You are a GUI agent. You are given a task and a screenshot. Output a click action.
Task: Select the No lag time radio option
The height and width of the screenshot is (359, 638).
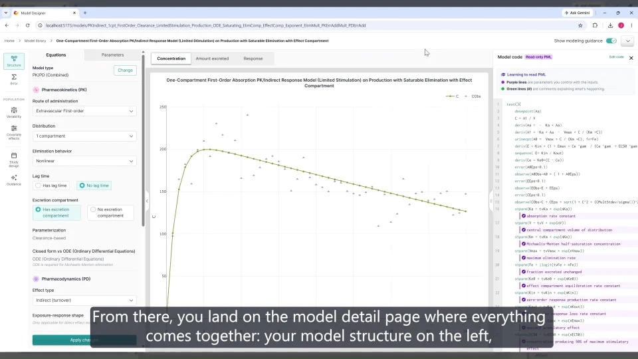[x=94, y=185]
